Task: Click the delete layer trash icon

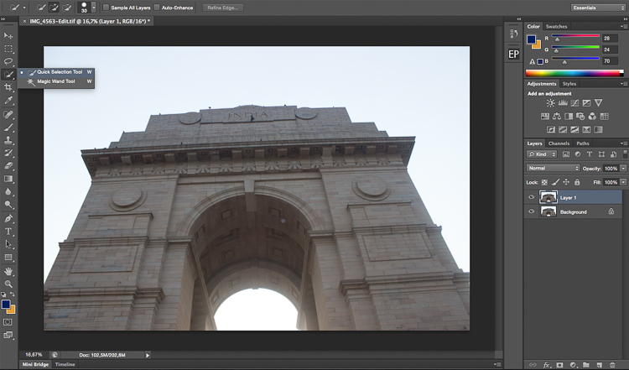Action: pos(612,365)
